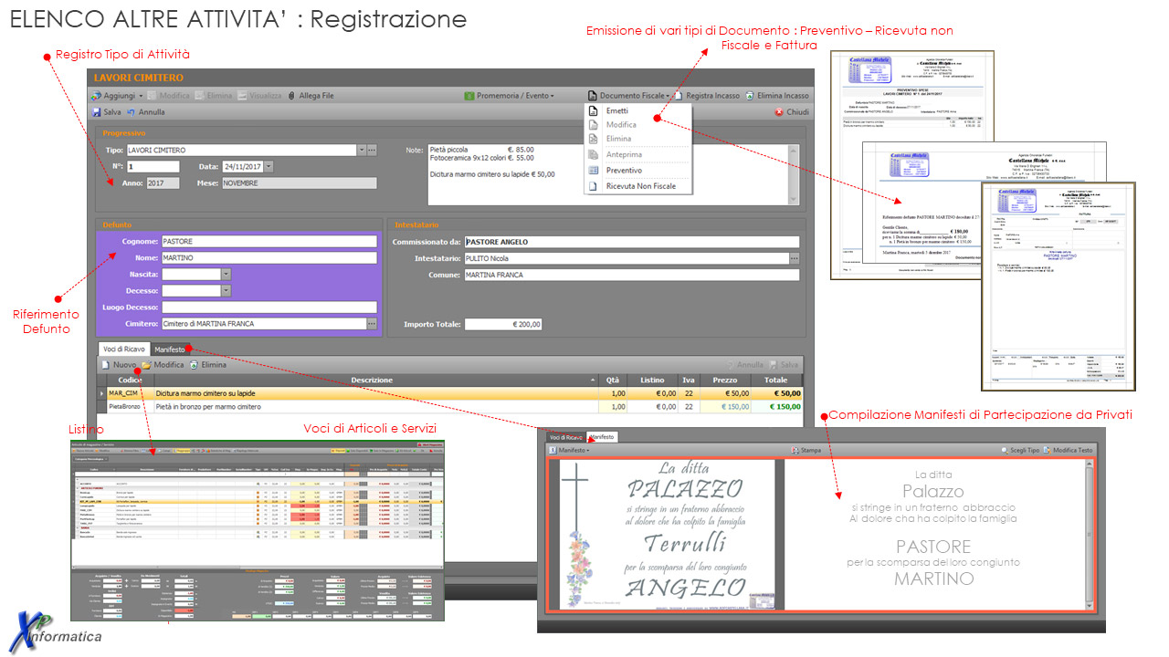Click the Allega File paperclip button

pyautogui.click(x=311, y=96)
